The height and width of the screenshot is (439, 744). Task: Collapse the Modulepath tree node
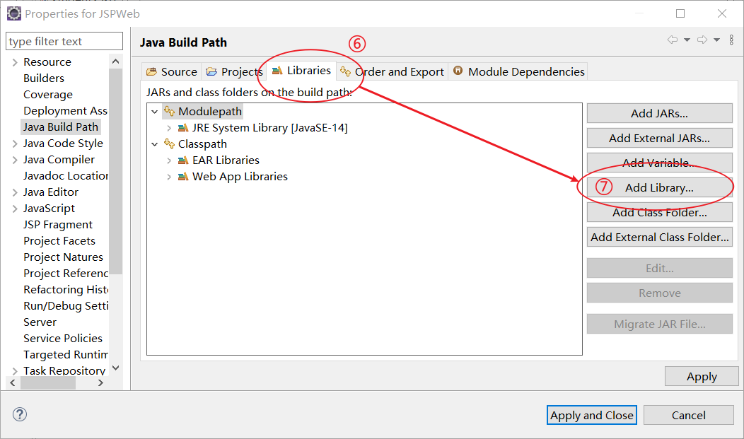tap(155, 112)
